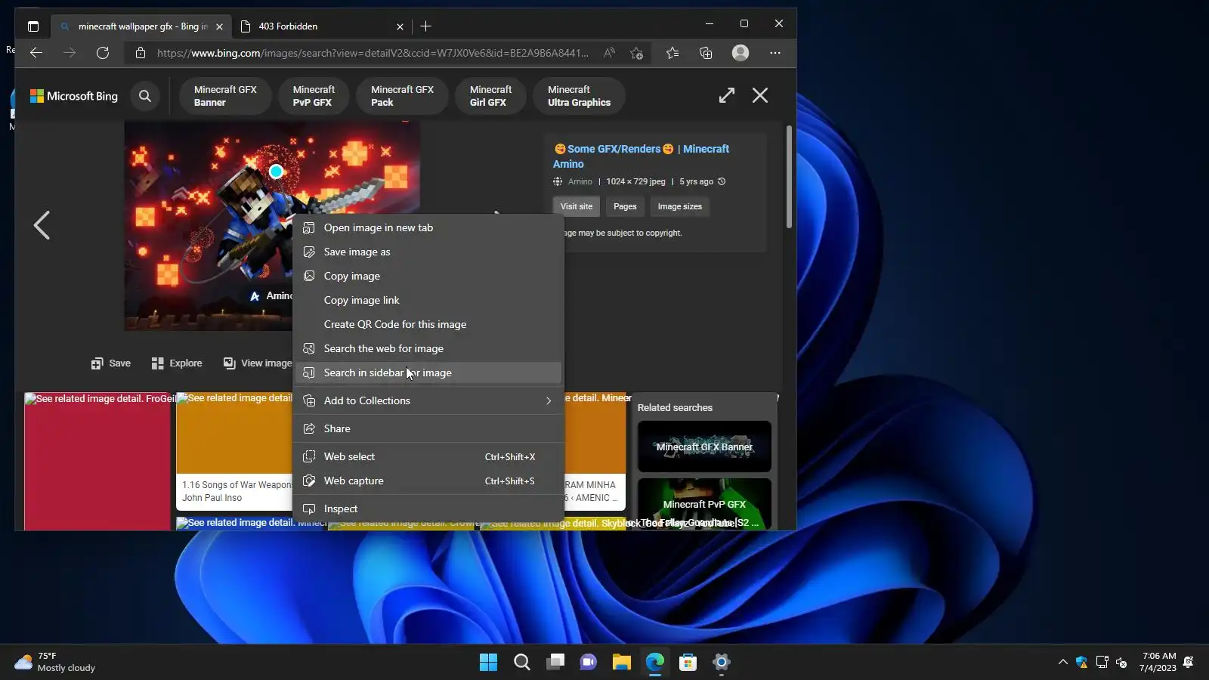The image size is (1209, 680).
Task: Switch to minecraft wallpaper gfx Bing tab
Action: pos(141,26)
